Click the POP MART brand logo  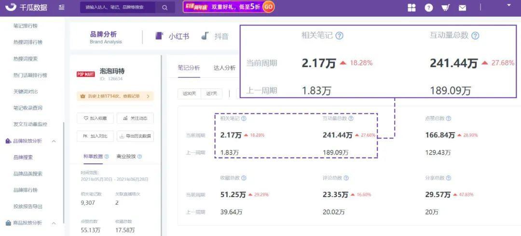(x=86, y=74)
